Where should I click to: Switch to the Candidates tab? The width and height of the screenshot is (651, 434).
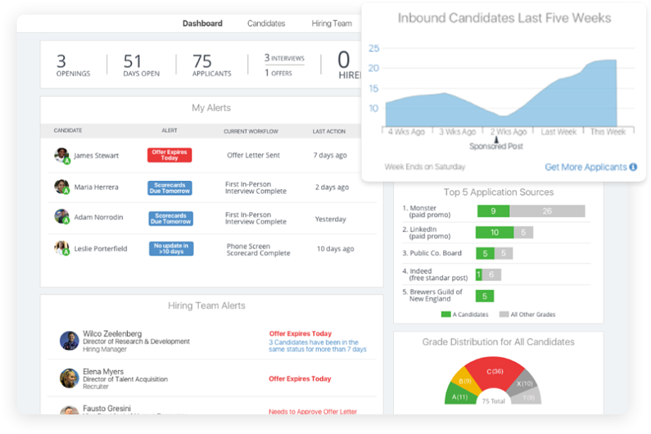(x=266, y=24)
